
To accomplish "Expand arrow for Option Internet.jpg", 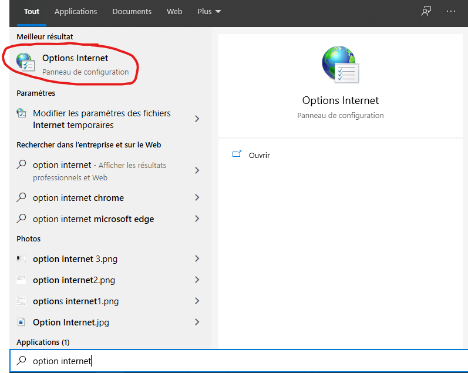I will (x=197, y=322).
